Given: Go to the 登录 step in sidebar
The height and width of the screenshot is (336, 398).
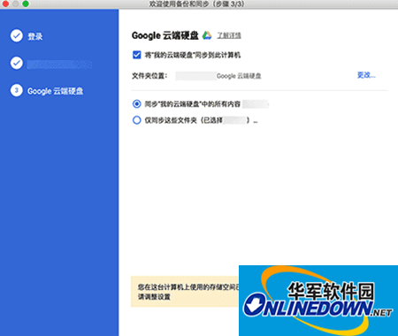Looking at the screenshot, I should [35, 36].
